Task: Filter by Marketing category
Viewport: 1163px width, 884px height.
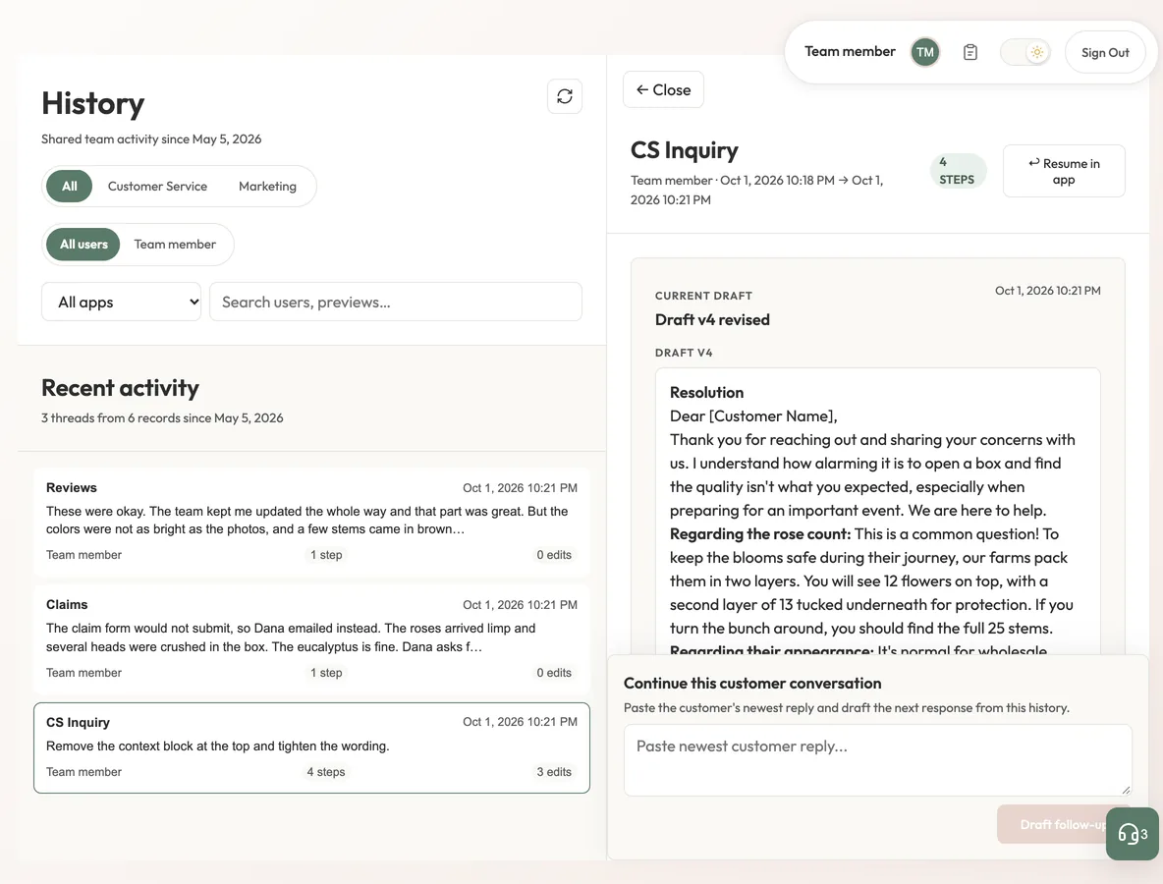Action: pos(267,187)
